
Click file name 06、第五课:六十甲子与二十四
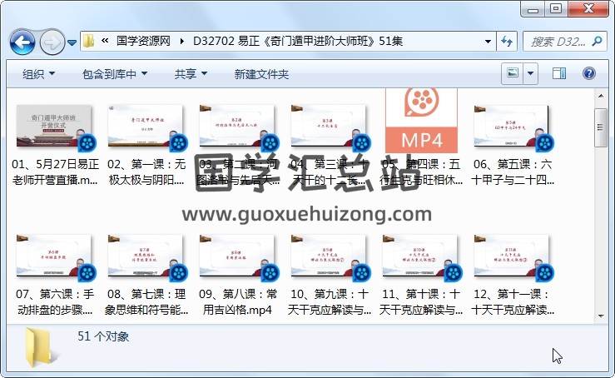tap(513, 172)
